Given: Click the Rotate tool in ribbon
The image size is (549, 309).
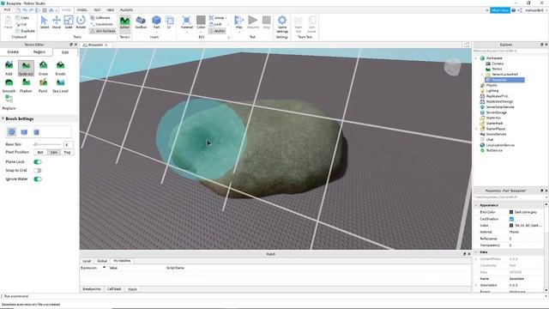Looking at the screenshot, I should pyautogui.click(x=81, y=22).
